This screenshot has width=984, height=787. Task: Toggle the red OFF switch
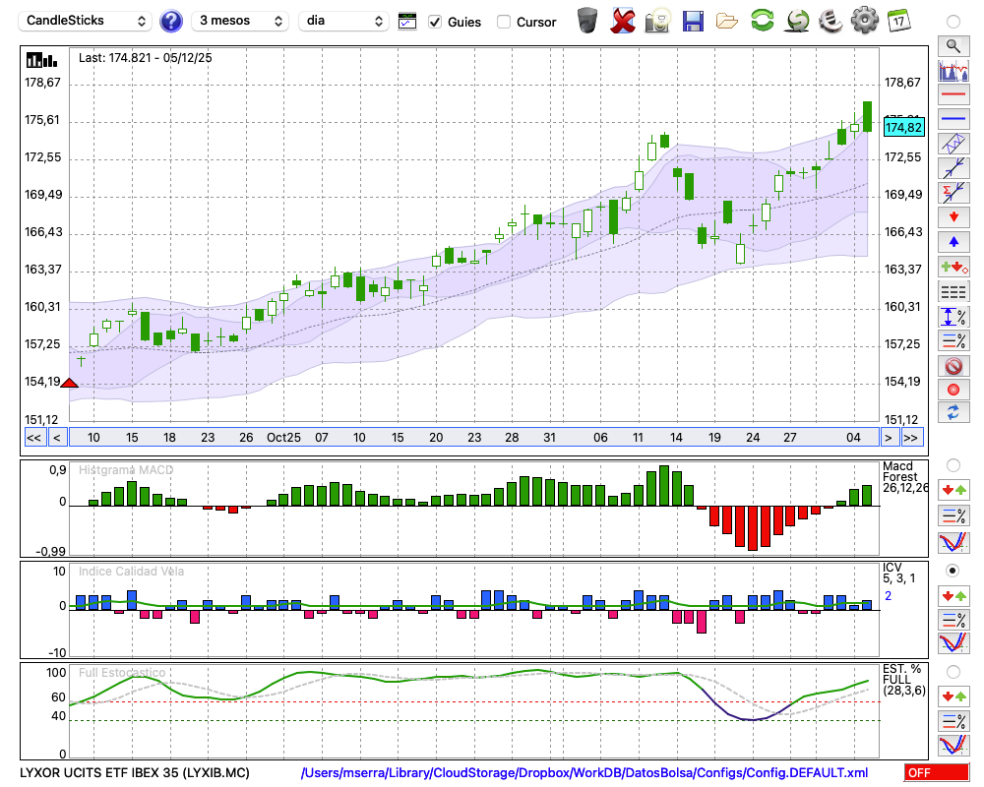[937, 772]
